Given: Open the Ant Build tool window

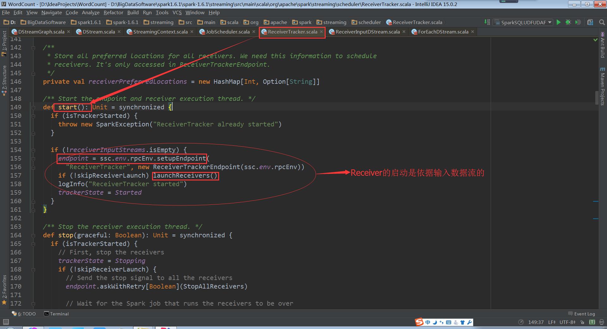Looking at the screenshot, I should point(603,45).
